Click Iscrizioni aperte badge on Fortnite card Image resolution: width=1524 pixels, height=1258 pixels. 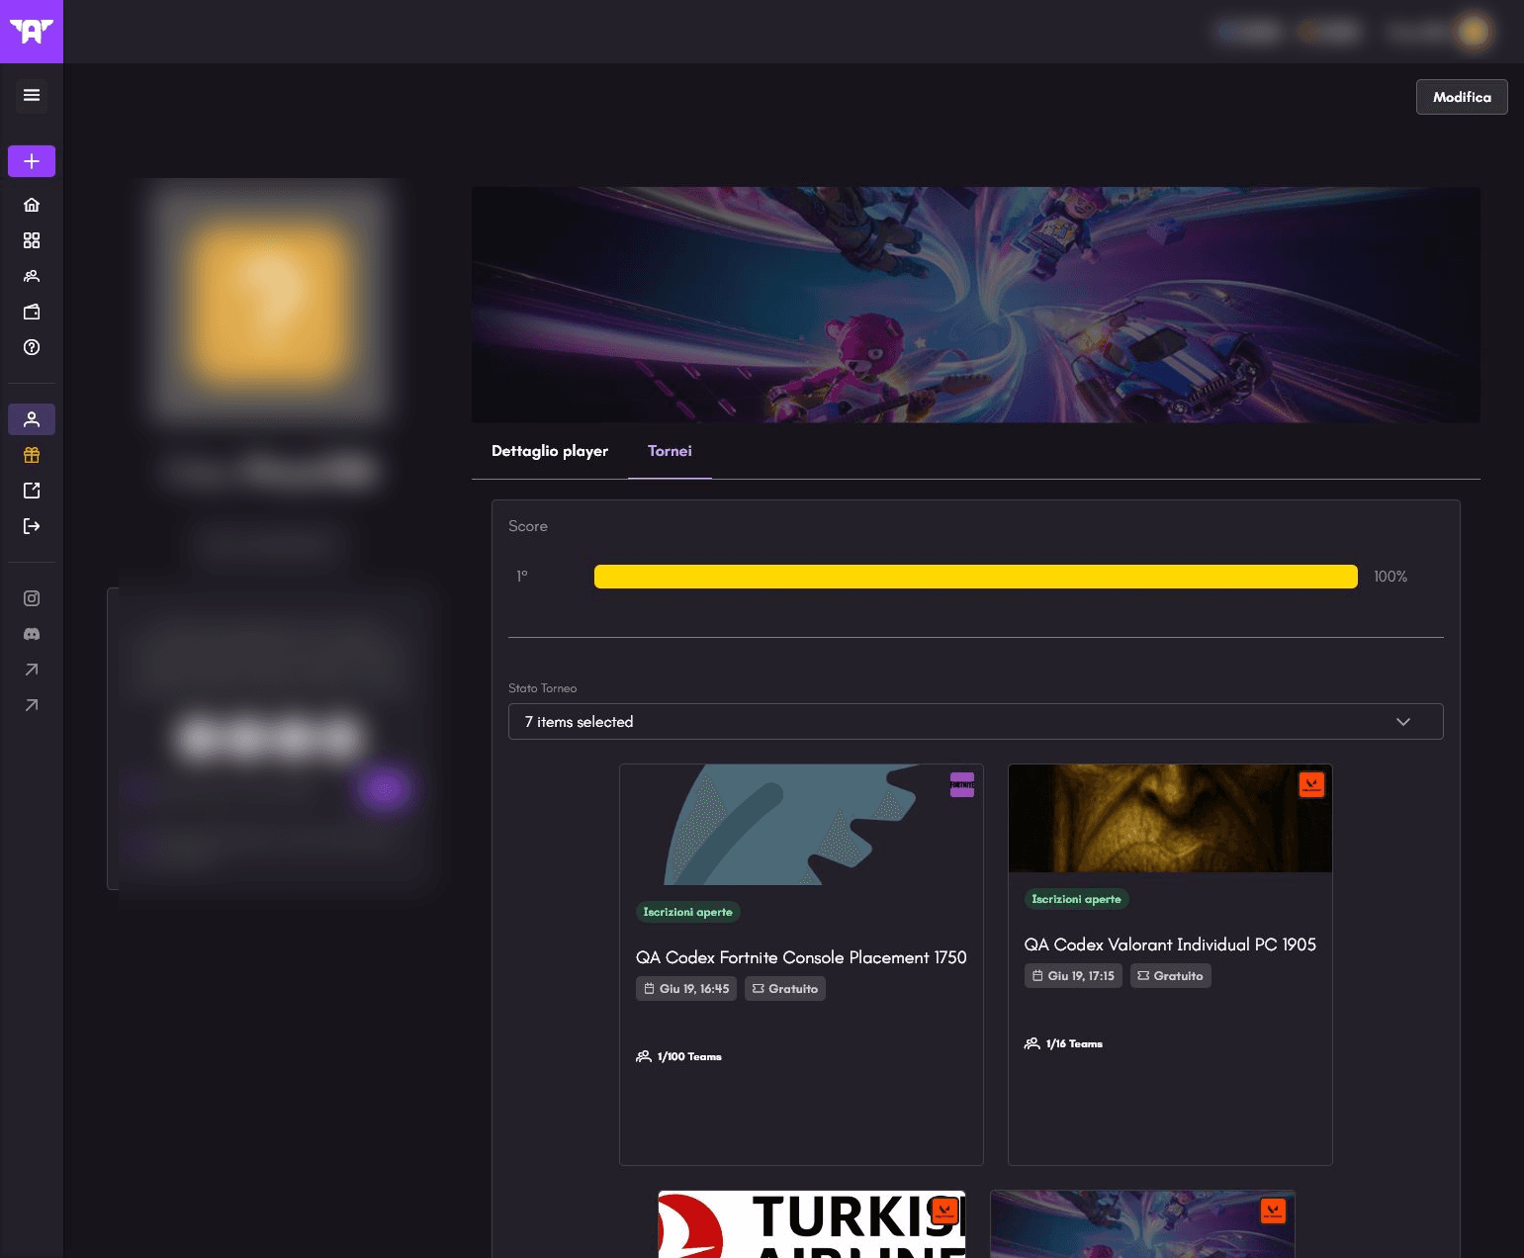(x=688, y=912)
